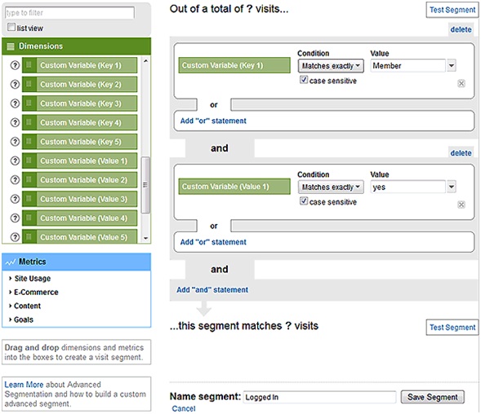481x414 pixels.
Task: Open value suggestions arrow beside yes
Action: click(x=452, y=187)
